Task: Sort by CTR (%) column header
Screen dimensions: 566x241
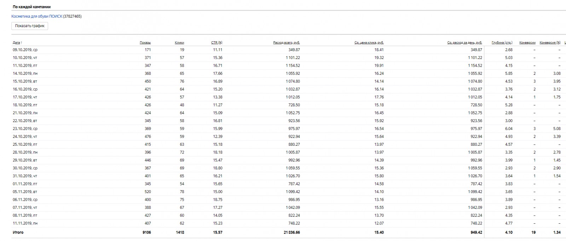Action: pos(216,43)
